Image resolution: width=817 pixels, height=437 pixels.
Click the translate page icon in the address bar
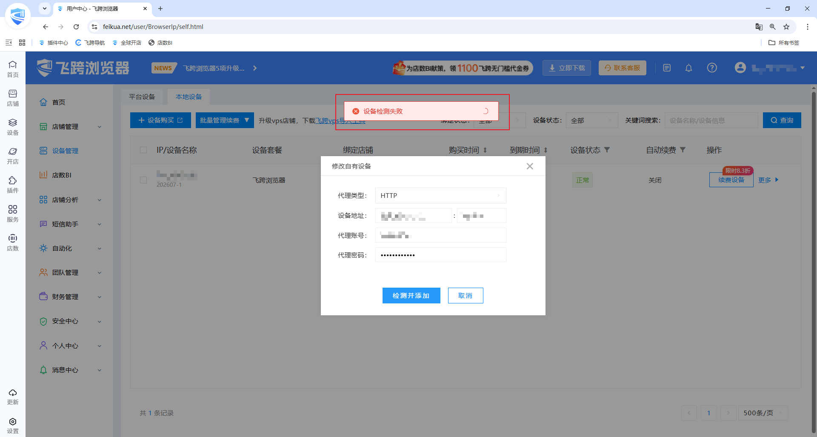[759, 27]
